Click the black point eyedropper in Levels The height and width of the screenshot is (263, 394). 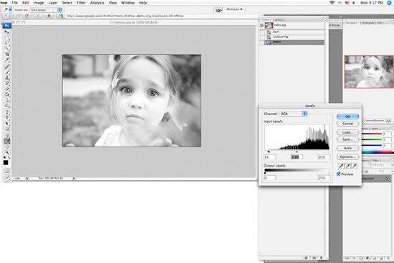coord(341,166)
